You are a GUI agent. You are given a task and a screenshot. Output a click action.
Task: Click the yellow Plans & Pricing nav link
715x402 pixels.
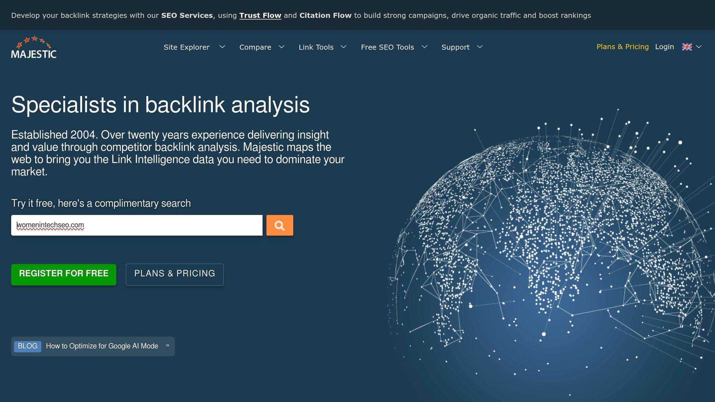tap(622, 47)
